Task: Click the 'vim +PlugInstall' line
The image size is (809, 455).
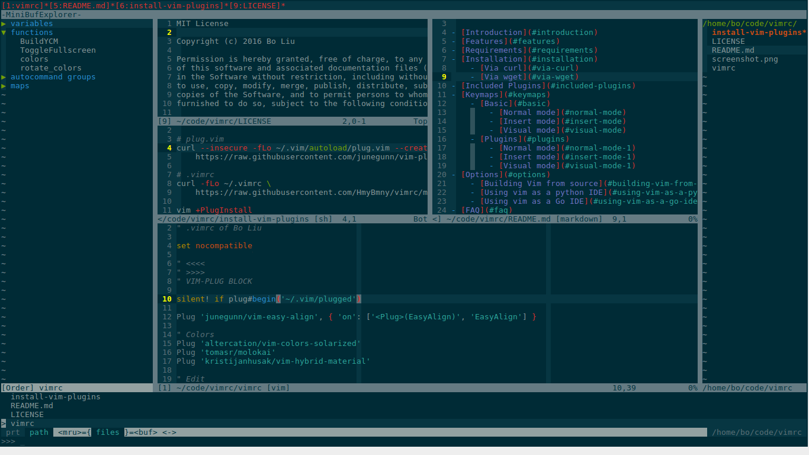Action: tap(214, 210)
